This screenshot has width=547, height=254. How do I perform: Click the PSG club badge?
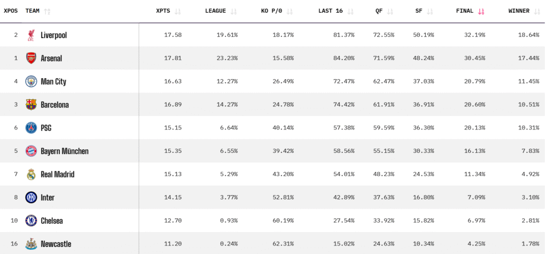coord(31,128)
